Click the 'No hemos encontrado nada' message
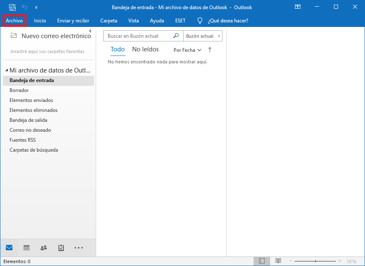This screenshot has height=266, width=365. coord(157,62)
